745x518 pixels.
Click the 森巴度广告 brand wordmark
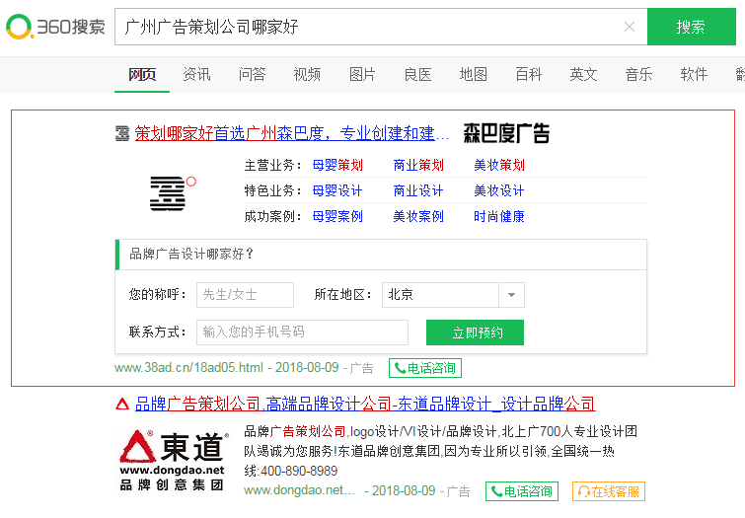(x=506, y=133)
